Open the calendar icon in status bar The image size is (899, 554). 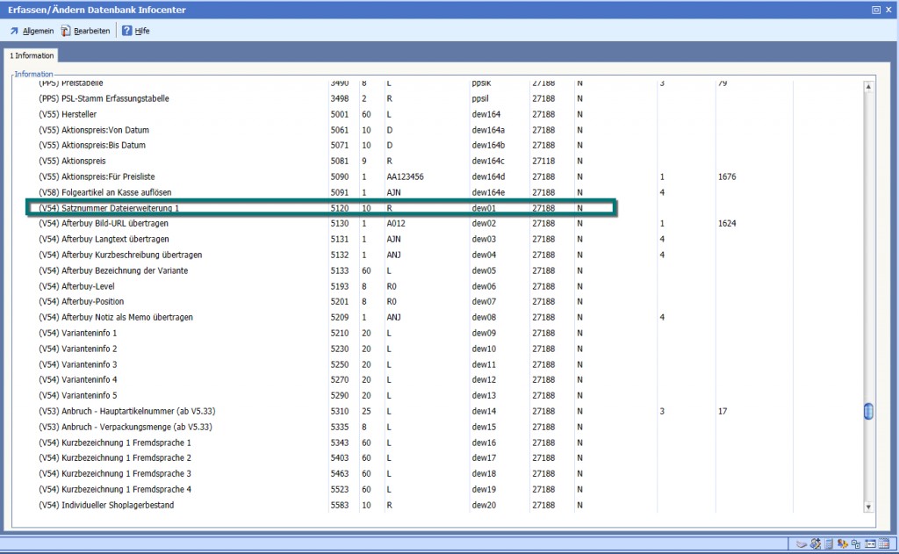pyautogui.click(x=886, y=544)
